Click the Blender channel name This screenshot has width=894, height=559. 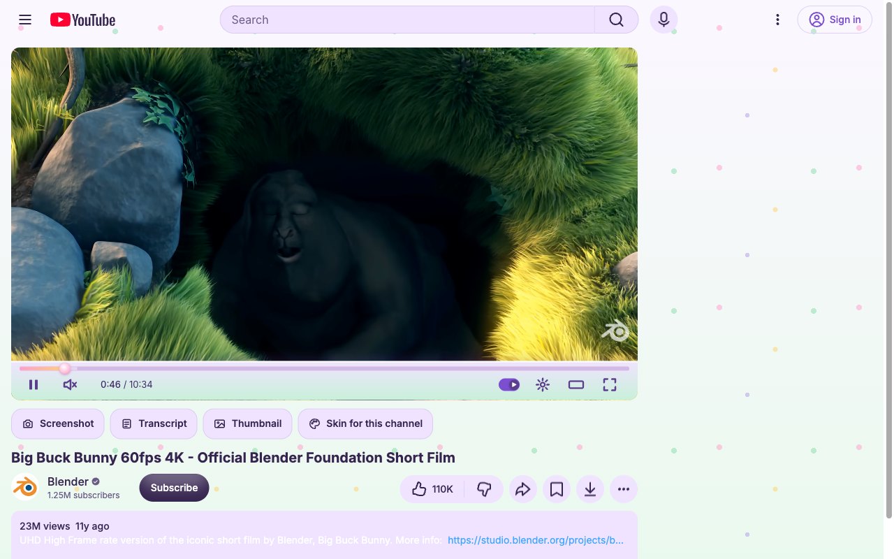[x=68, y=481]
